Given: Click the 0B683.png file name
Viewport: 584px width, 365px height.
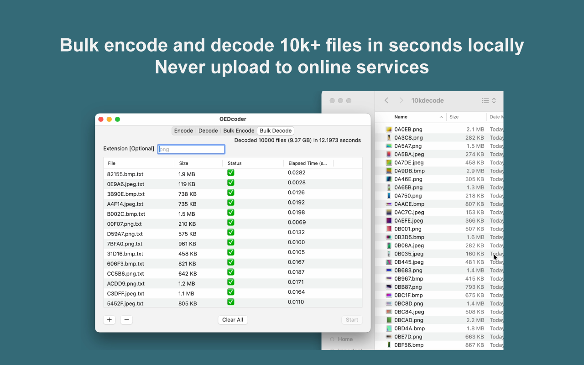Looking at the screenshot, I should (408, 271).
